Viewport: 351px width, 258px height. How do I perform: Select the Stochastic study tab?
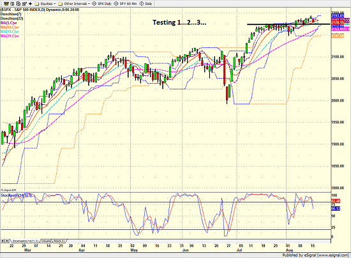click(26, 241)
